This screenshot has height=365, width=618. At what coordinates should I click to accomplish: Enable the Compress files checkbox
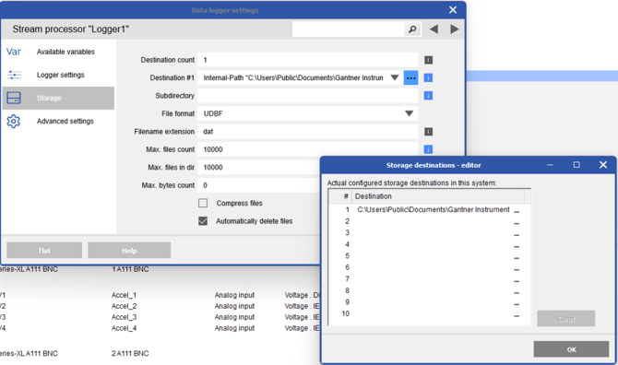(203, 203)
